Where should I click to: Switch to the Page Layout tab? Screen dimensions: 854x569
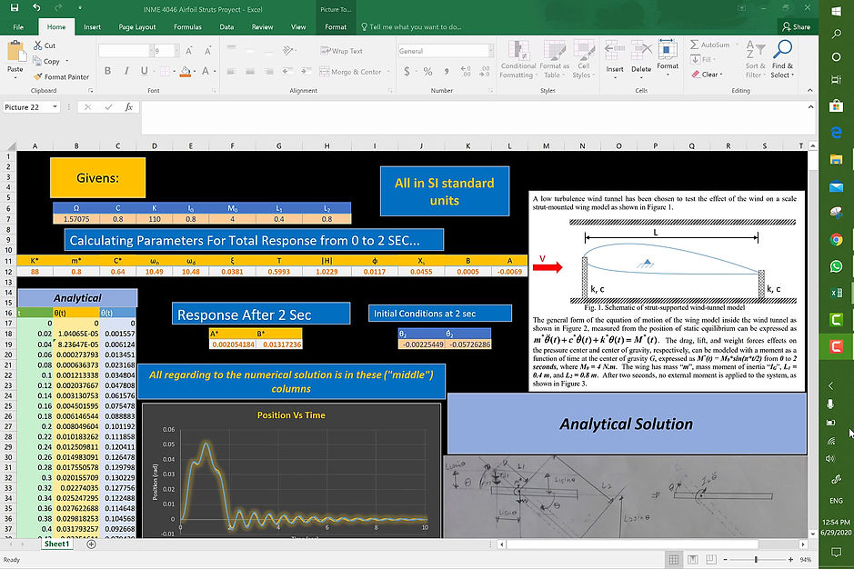pos(136,26)
